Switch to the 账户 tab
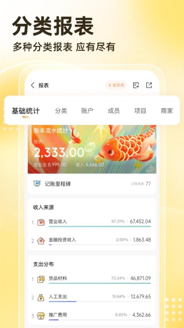184x328 pixels. point(87,111)
